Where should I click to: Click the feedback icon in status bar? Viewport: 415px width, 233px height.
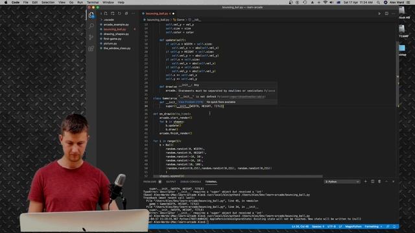(x=388, y=227)
